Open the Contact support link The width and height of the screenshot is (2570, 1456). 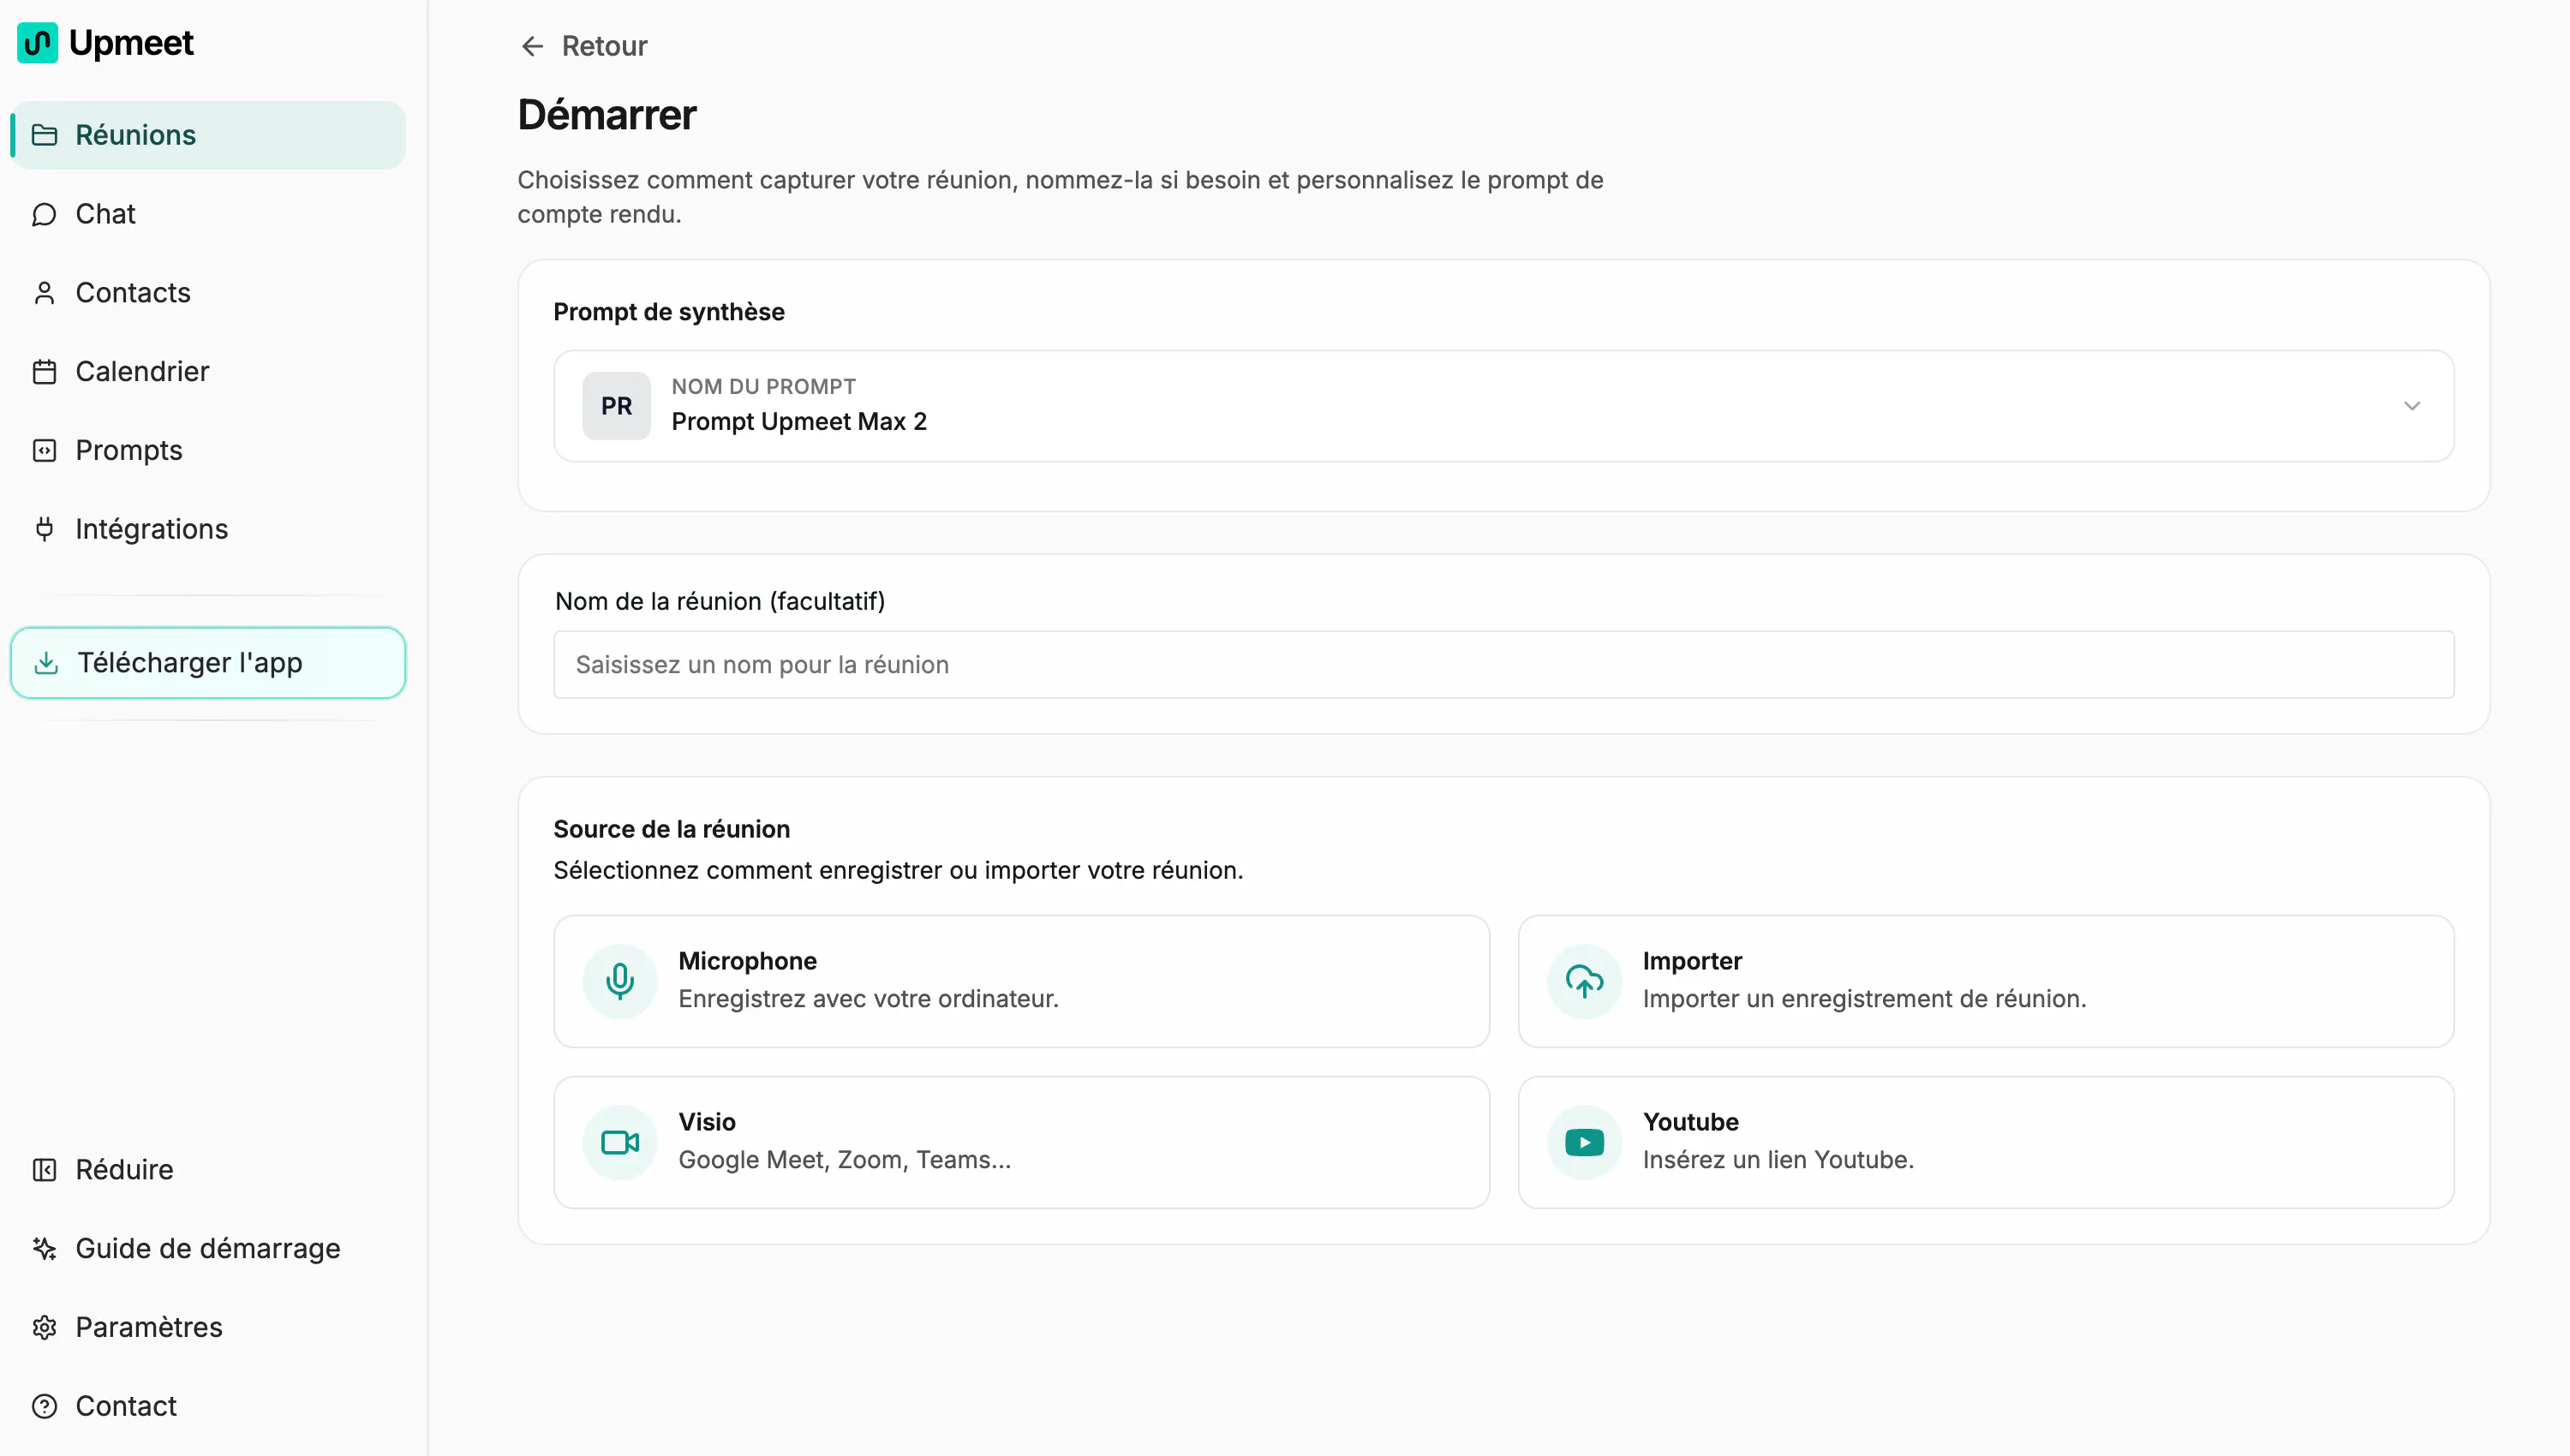pos(208,1406)
